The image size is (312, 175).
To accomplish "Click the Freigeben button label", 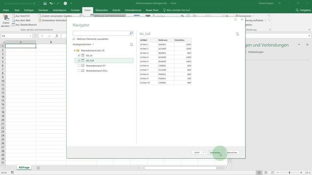I will (305, 10).
